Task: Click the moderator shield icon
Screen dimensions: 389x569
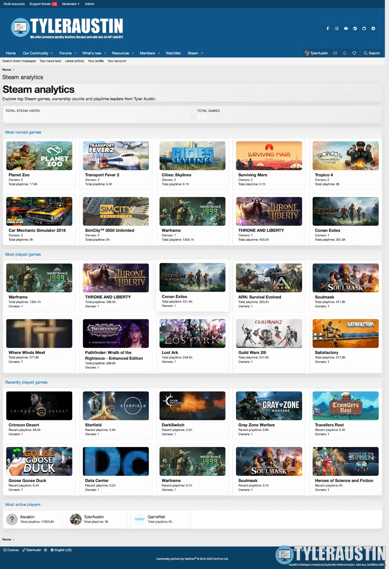Action: click(354, 53)
